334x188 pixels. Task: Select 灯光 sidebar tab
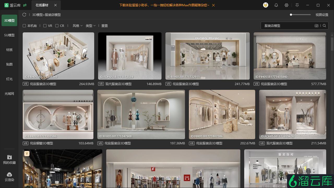coord(9,79)
